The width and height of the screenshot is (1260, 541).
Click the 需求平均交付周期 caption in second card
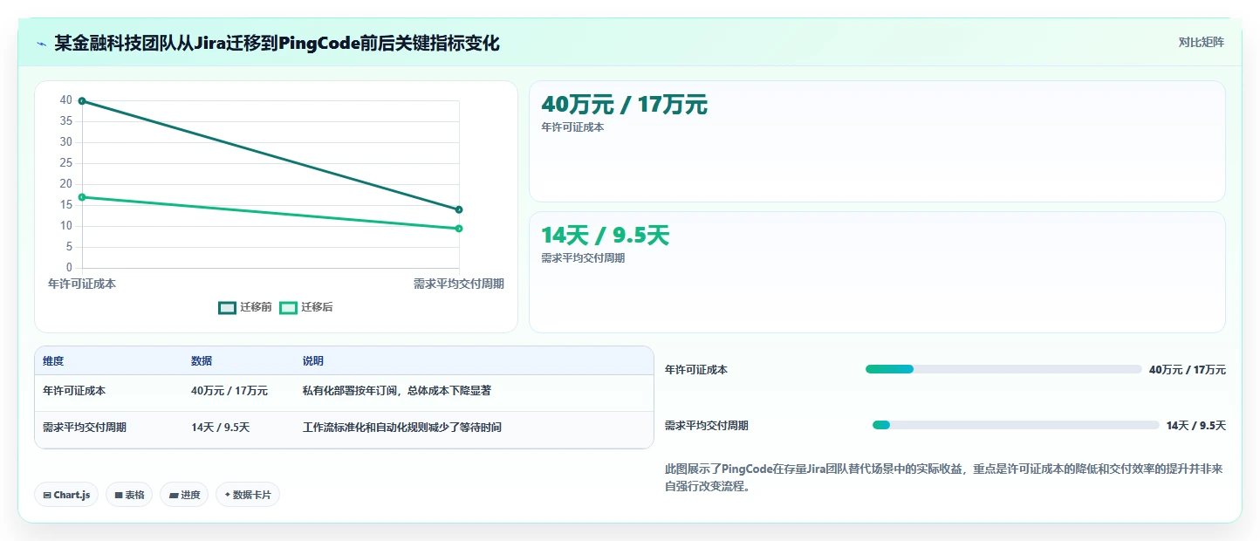click(x=583, y=258)
